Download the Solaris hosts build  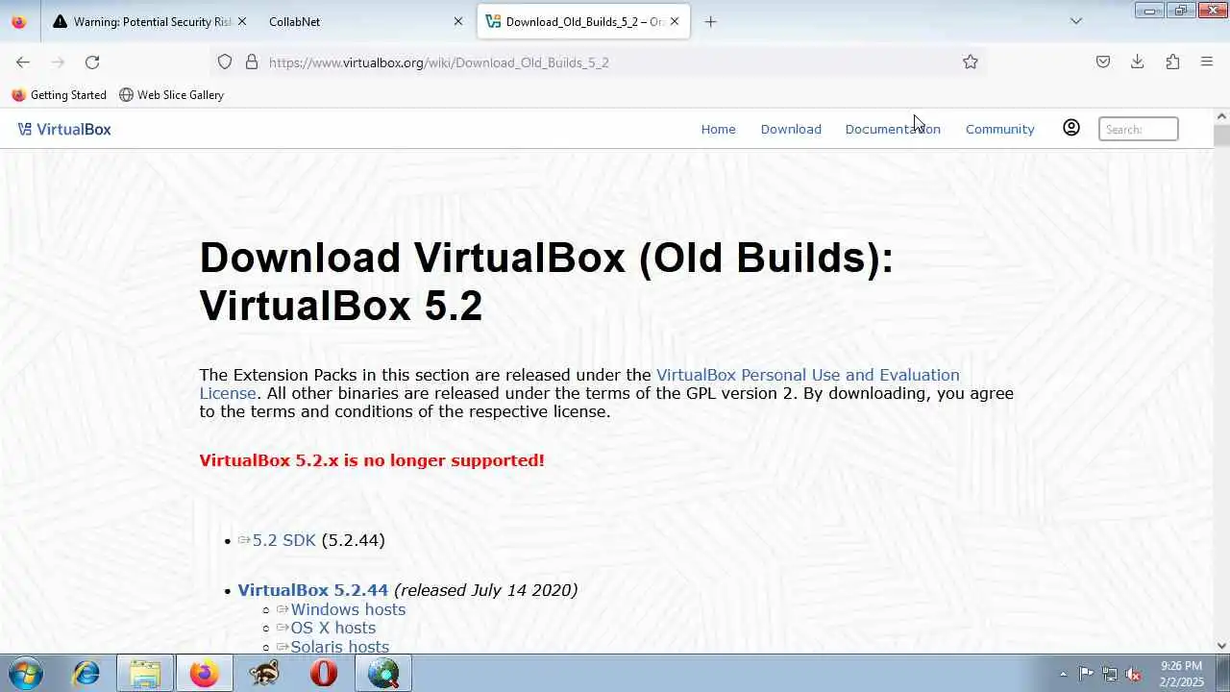point(339,647)
